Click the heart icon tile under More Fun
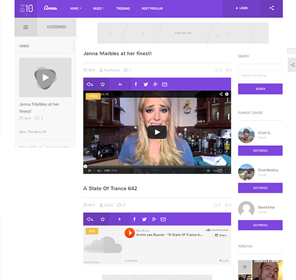The height and width of the screenshot is (280, 296). pos(244,267)
